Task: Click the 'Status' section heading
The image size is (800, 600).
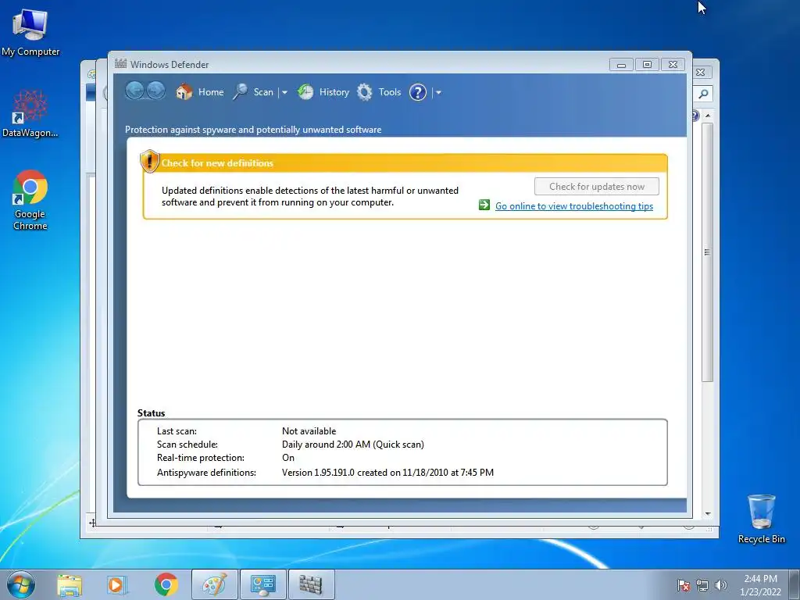Action: click(151, 413)
